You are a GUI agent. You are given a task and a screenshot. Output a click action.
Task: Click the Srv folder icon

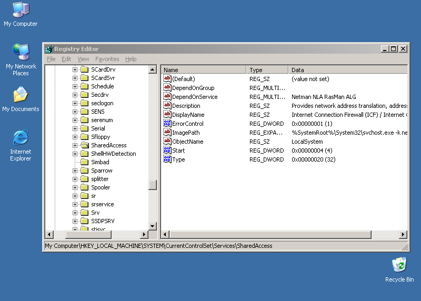[x=85, y=213]
